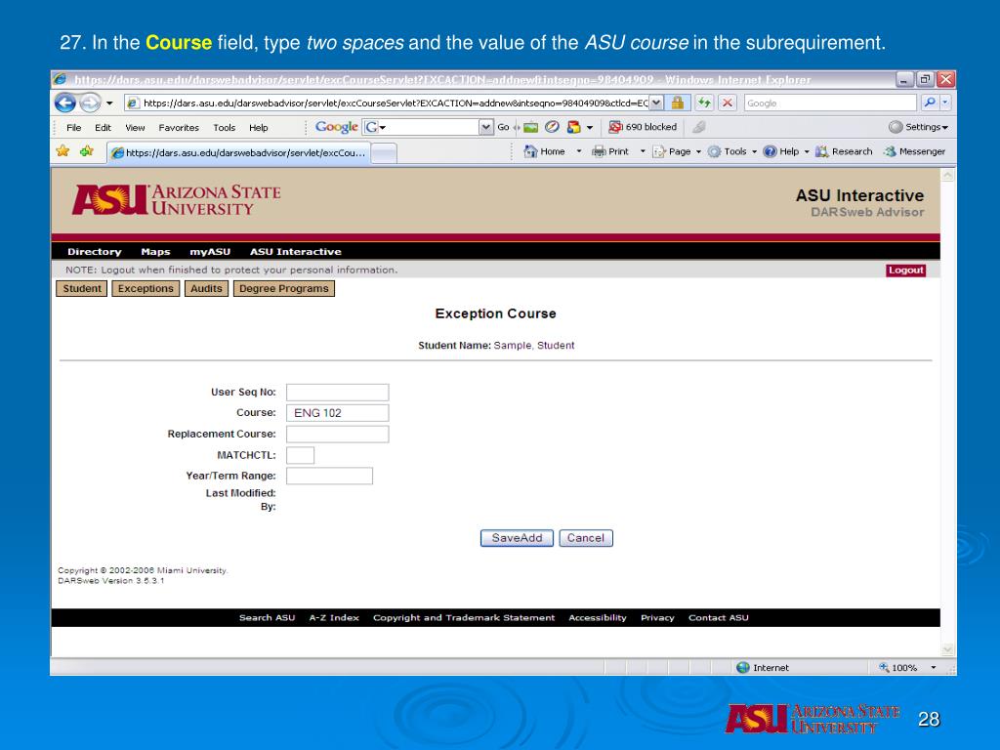The image size is (1000, 750).
Task: Select the Student tab button
Action: [x=82, y=288]
